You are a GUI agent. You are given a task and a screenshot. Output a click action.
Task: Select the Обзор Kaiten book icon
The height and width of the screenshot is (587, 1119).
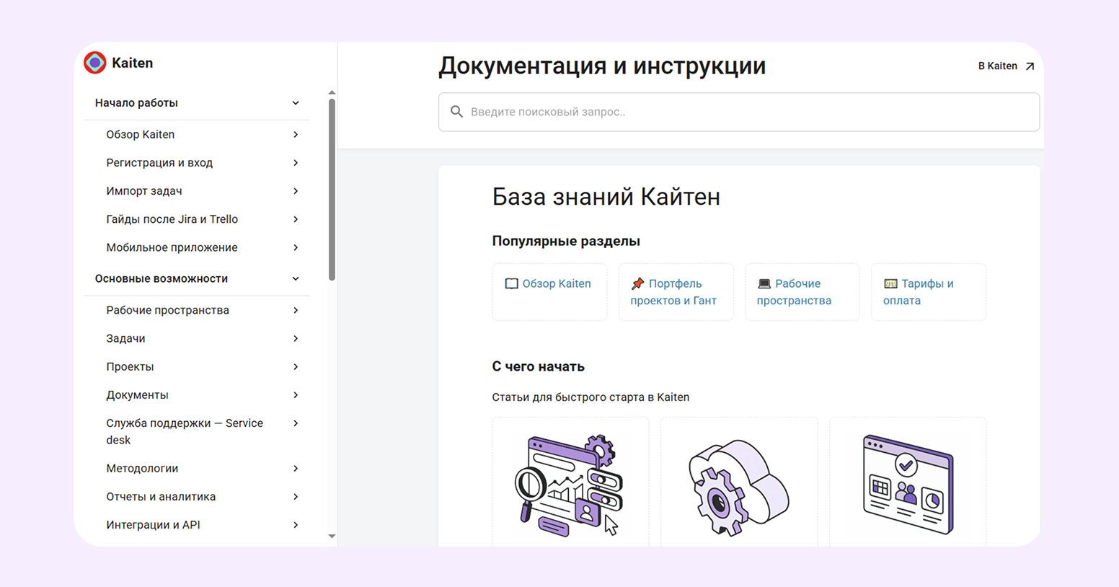[x=511, y=283]
